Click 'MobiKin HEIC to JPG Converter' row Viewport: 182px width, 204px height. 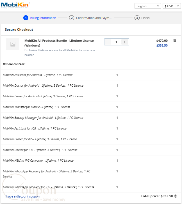click(x=91, y=161)
